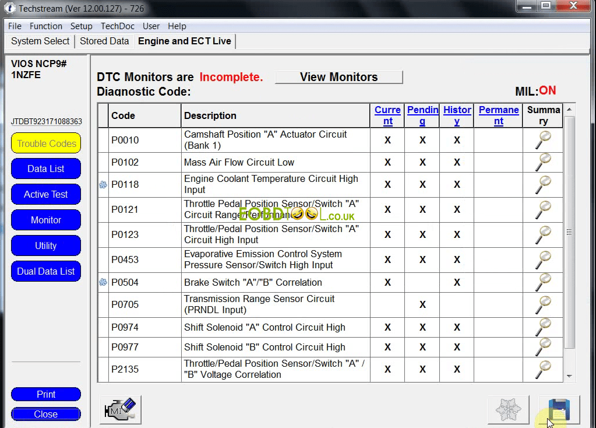The height and width of the screenshot is (428, 596).
Task: Open summary magnifier for P0504
Action: 543,282
